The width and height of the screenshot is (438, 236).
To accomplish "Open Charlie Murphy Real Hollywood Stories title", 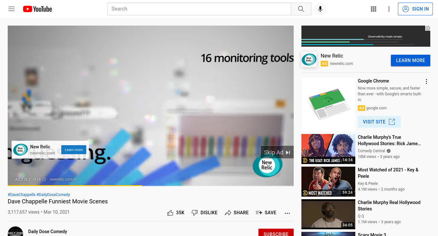I will click(389, 206).
